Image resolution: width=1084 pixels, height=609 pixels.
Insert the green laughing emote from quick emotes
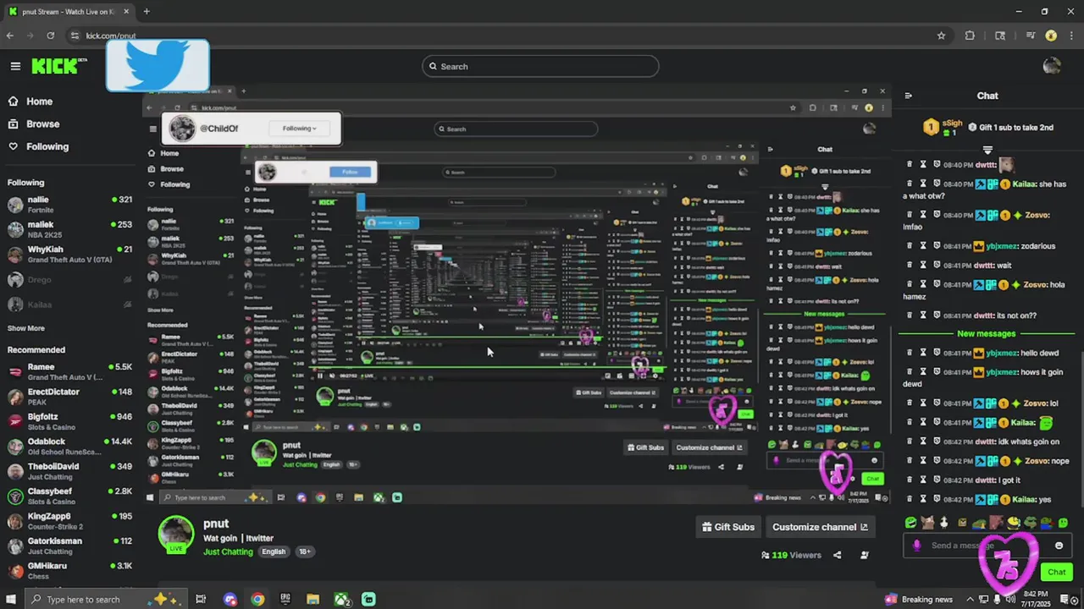pyautogui.click(x=910, y=523)
